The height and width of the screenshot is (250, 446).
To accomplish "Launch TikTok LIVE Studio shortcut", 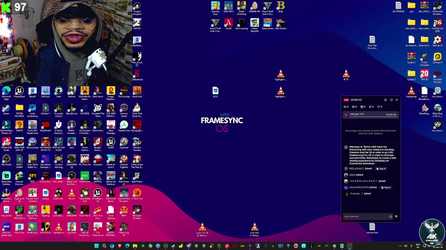I will pos(6,144).
